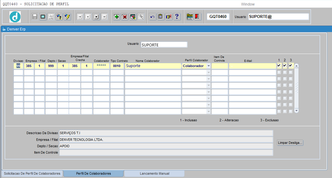Click Item De Controle cell on Suporte row
Viewport: 332px width, 178px height.
tap(220, 66)
